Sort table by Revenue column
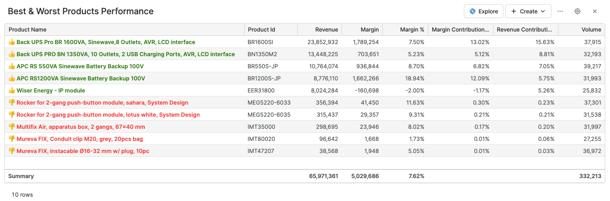 tap(326, 30)
